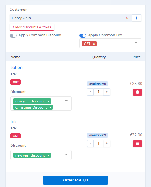151x187 pixels.
Task: Clear the Henry Gelb customer selection
Action: (x=127, y=18)
